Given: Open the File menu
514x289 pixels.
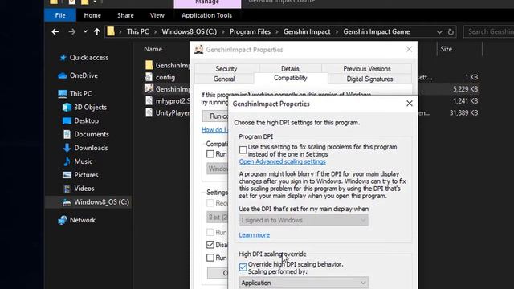Looking at the screenshot, I should [60, 15].
